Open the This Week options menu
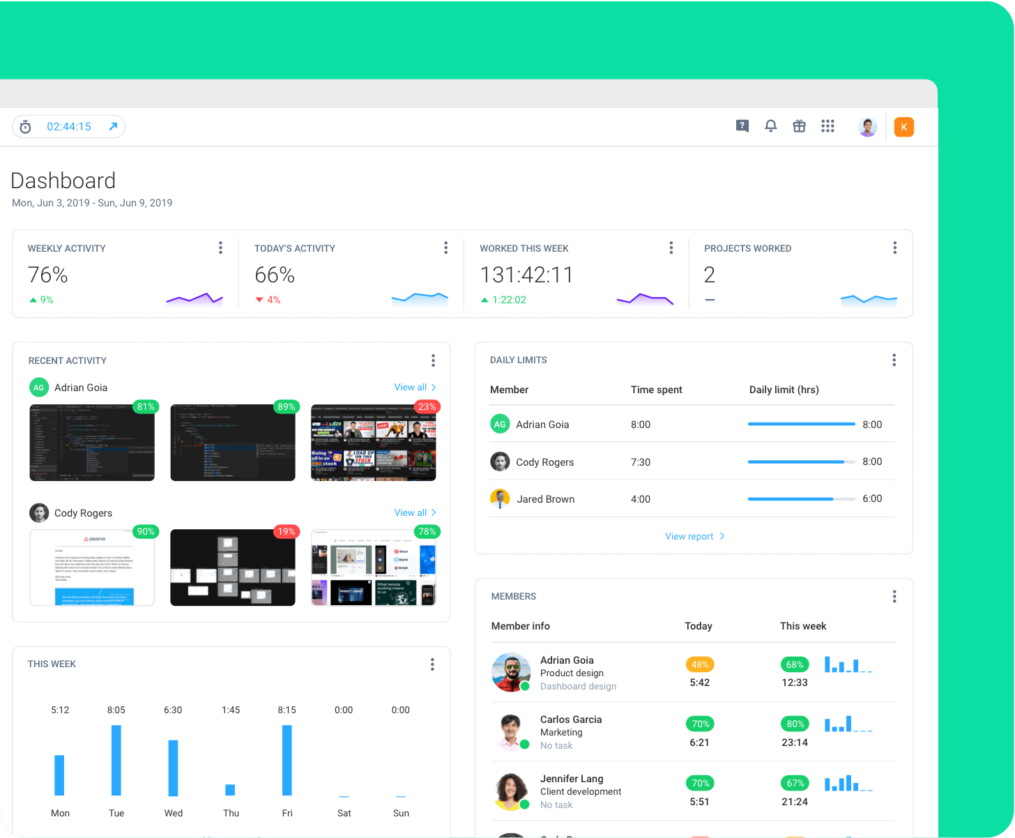 (432, 664)
